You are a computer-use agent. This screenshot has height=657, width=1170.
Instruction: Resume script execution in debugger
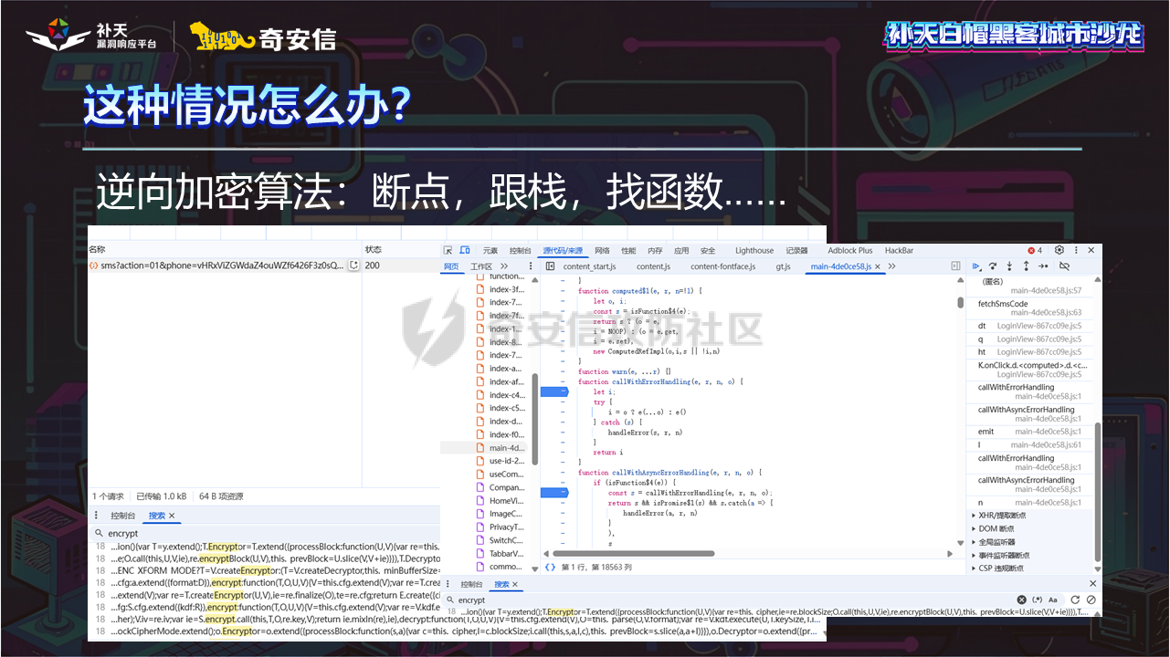click(x=976, y=266)
